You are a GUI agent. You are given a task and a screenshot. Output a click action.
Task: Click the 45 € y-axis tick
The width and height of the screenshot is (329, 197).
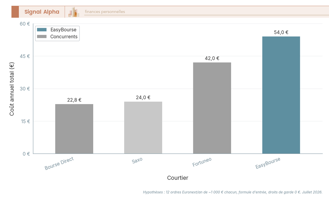(25, 56)
